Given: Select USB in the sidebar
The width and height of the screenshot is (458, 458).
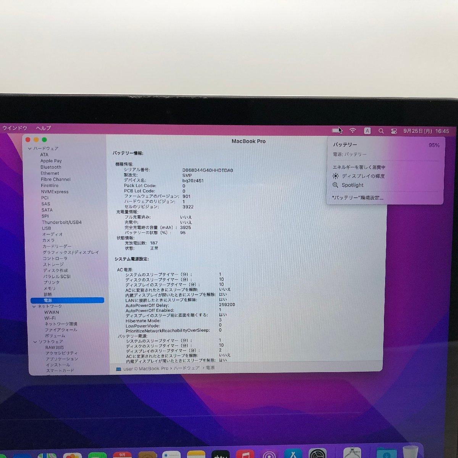Looking at the screenshot, I should tap(47, 228).
